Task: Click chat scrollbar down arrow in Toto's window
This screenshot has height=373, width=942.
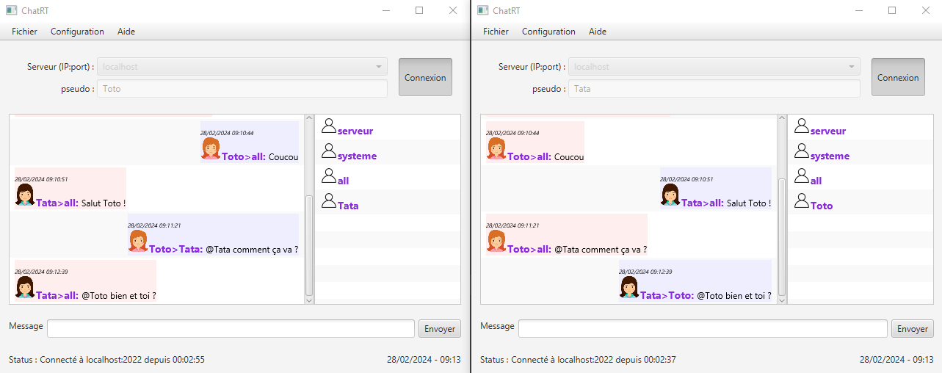Action: [309, 300]
